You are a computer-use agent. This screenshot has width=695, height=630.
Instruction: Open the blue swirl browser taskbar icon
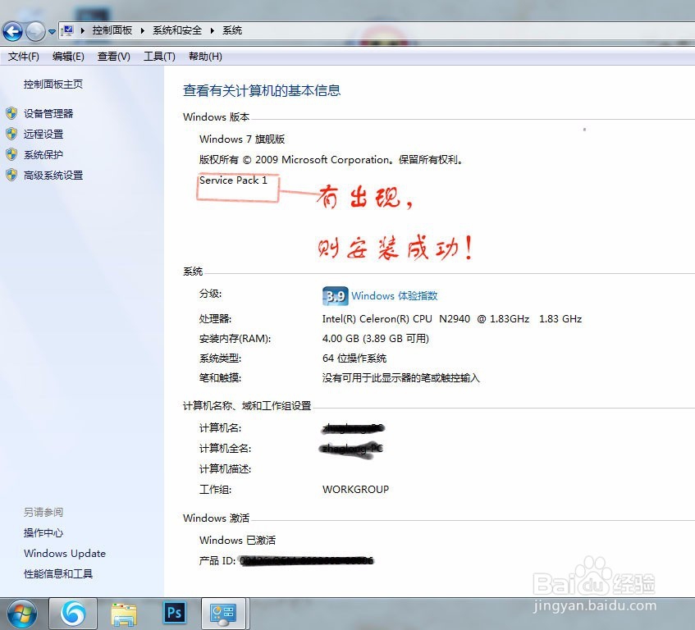pos(73,614)
